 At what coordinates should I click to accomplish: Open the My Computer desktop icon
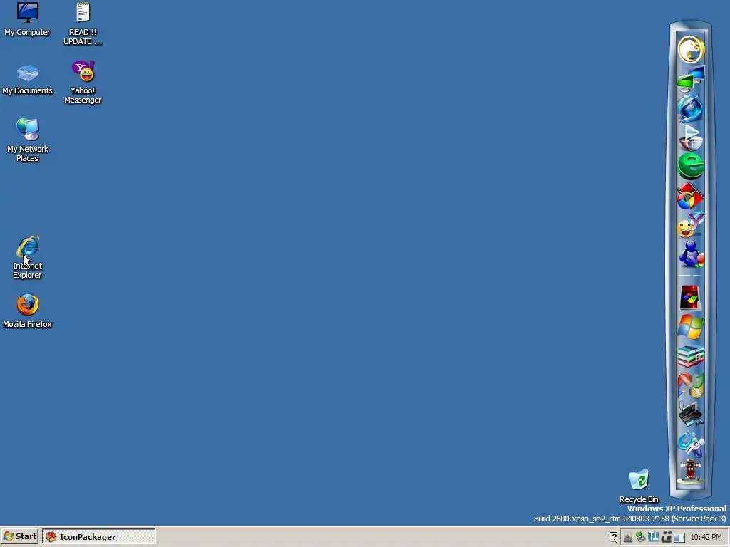tap(28, 19)
